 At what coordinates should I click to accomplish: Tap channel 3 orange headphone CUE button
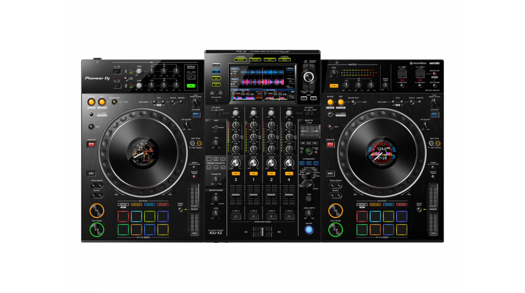coord(236,174)
